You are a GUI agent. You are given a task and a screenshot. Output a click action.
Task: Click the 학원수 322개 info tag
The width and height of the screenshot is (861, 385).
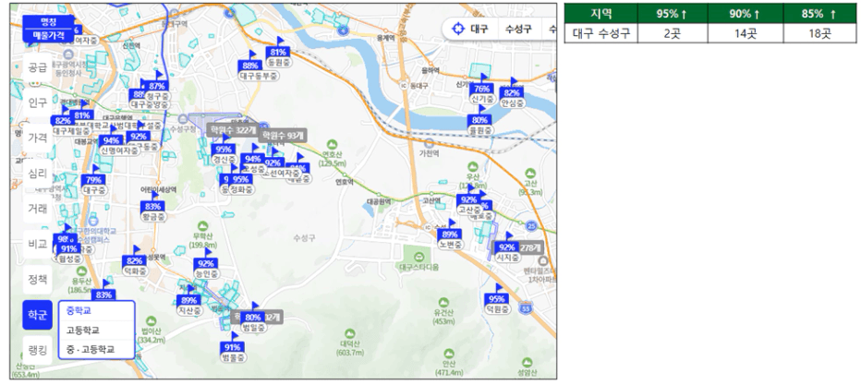[x=232, y=130]
